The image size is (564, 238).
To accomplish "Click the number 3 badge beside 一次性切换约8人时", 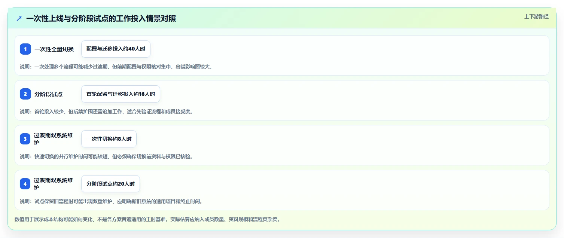I will [x=25, y=139].
